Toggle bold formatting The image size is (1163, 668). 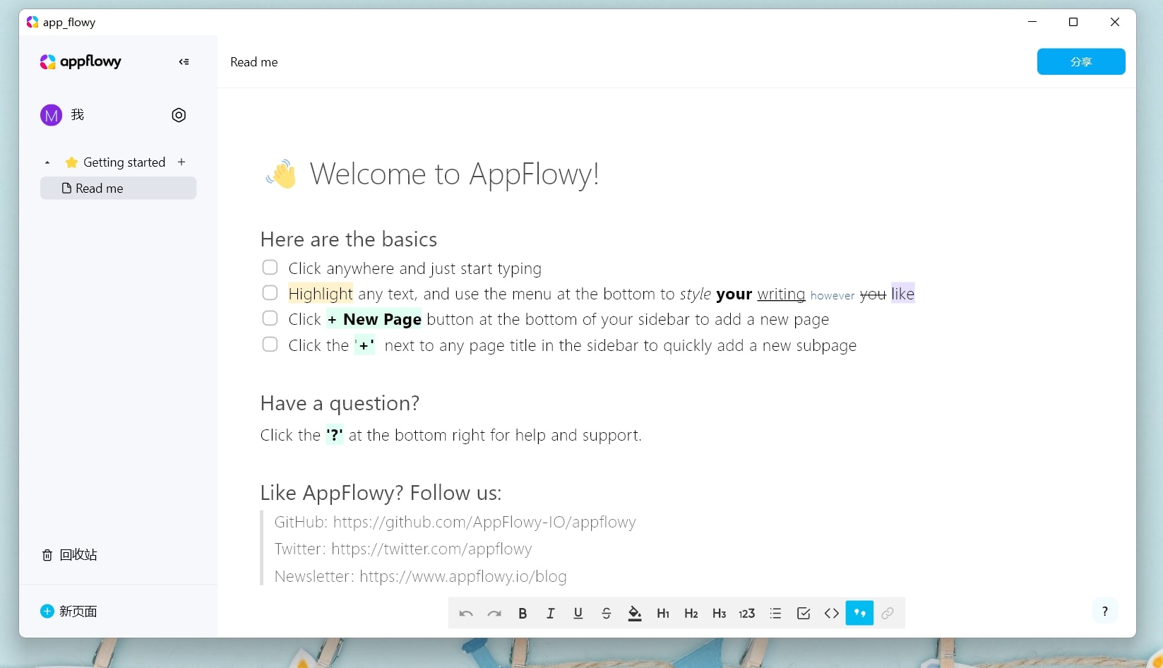point(522,613)
